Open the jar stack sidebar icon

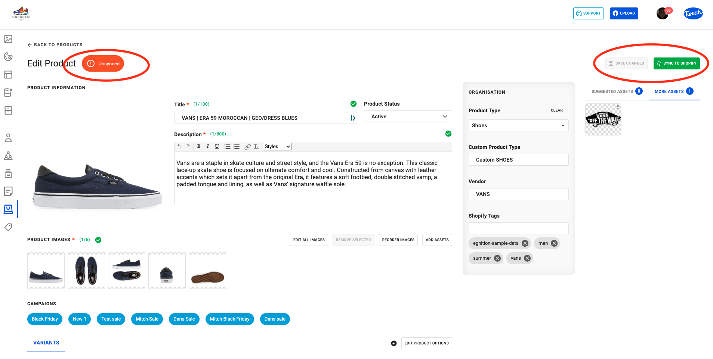coord(8,174)
